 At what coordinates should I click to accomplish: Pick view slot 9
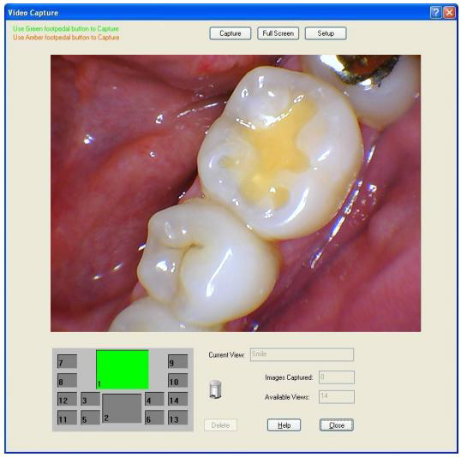177,361
